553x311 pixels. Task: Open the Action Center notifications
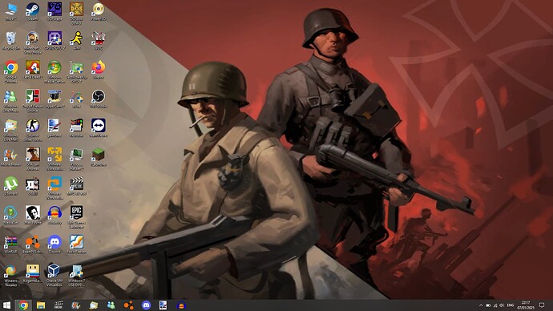(x=543, y=305)
